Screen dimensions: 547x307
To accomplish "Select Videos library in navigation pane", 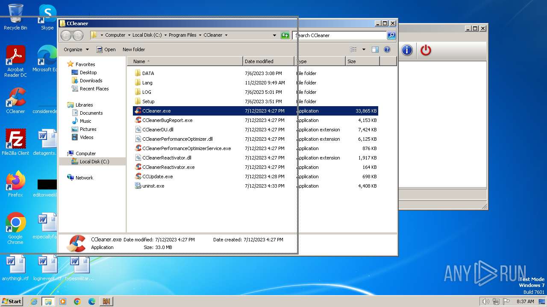I will coord(82,137).
